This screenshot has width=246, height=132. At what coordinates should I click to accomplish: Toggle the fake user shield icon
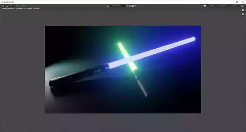coord(127,6)
